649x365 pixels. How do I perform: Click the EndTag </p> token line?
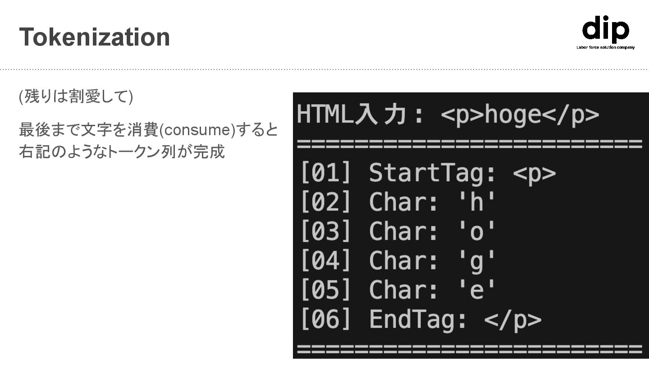[x=420, y=319]
